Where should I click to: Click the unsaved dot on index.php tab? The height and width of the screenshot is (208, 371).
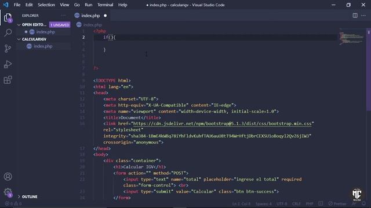tap(105, 16)
